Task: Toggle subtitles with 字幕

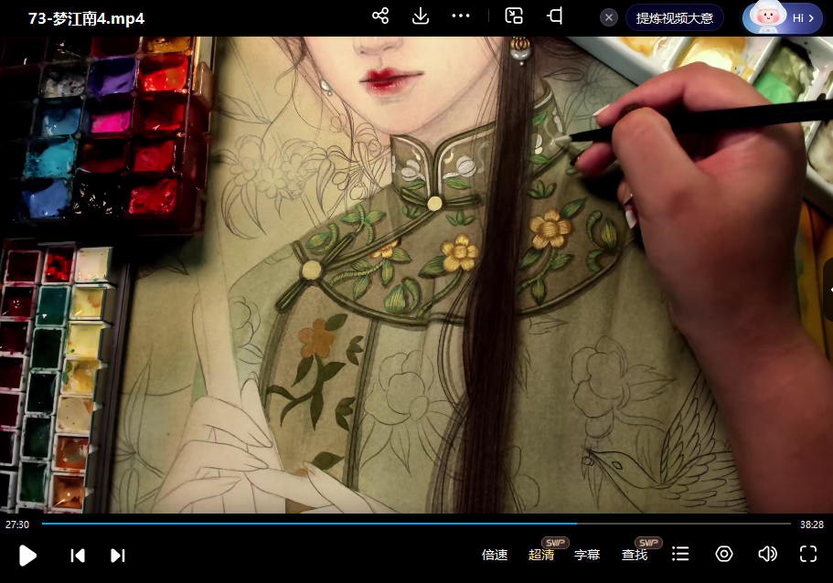Action: 587,555
